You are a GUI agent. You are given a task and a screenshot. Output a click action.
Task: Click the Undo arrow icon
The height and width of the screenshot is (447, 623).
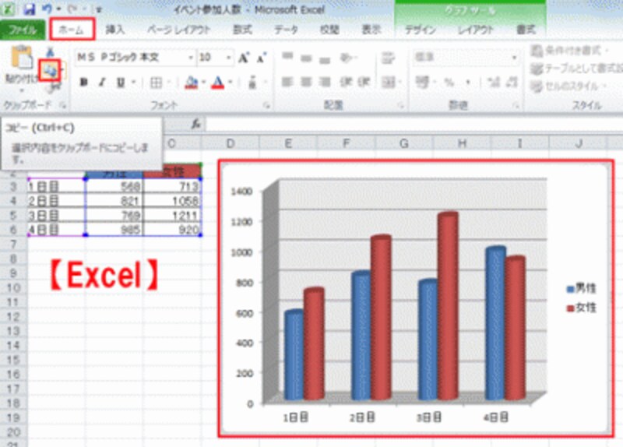pyautogui.click(x=47, y=9)
